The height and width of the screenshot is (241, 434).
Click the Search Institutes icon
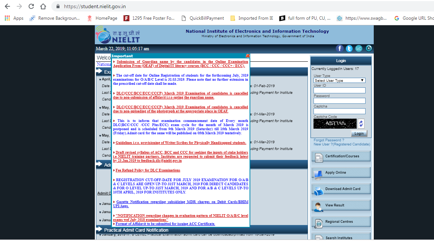point(319,238)
